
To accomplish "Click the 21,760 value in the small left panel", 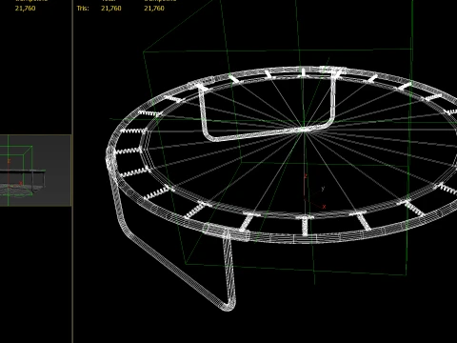I will point(26,9).
